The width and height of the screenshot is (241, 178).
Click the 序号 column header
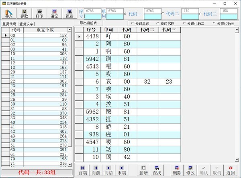click(92, 30)
